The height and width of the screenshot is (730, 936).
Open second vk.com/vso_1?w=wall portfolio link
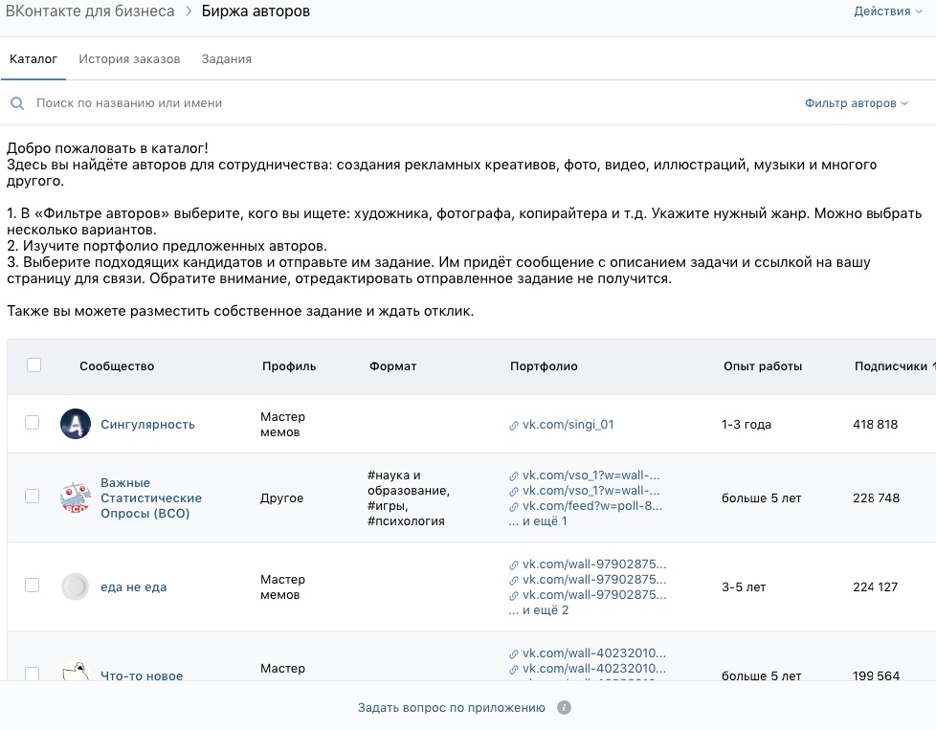591,491
